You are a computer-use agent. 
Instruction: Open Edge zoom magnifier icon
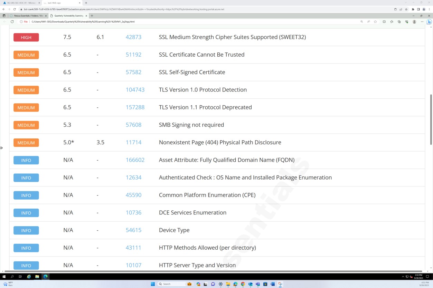coord(362,21)
